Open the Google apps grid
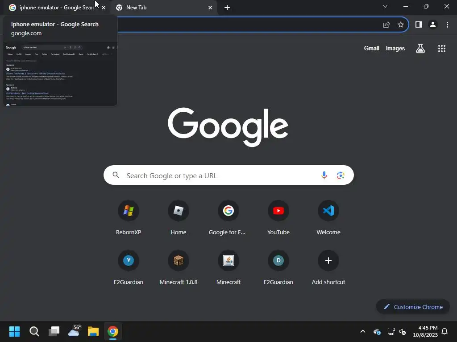Image resolution: width=457 pixels, height=342 pixels. (x=441, y=49)
